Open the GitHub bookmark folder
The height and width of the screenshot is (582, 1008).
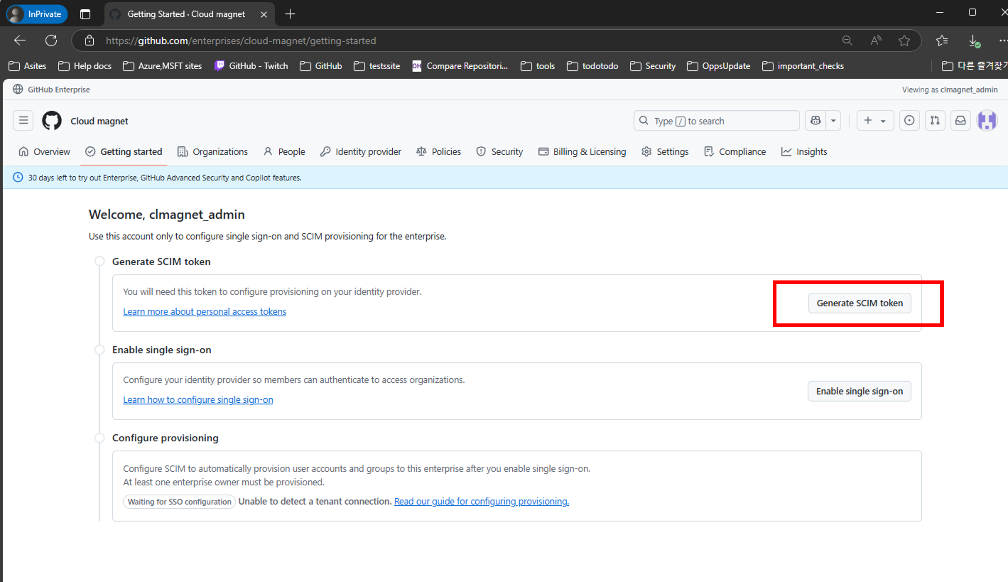pyautogui.click(x=321, y=66)
